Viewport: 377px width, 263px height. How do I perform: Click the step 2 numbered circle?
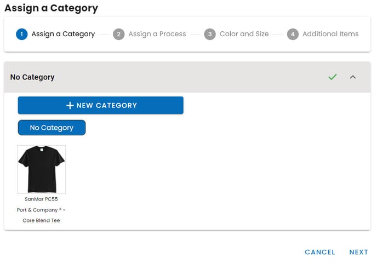pos(119,34)
